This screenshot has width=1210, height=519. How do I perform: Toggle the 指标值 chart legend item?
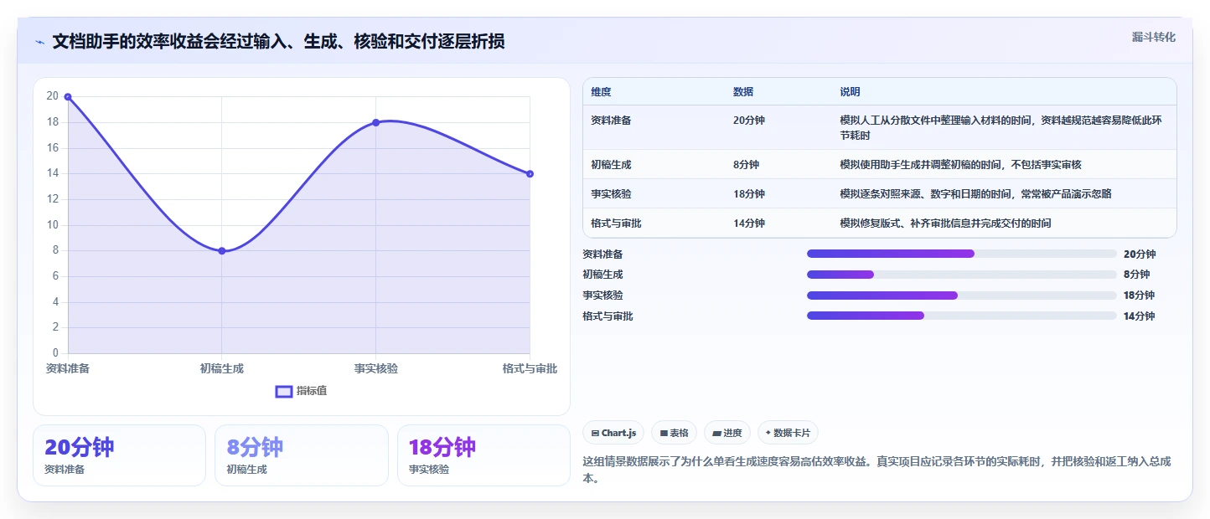[x=302, y=391]
